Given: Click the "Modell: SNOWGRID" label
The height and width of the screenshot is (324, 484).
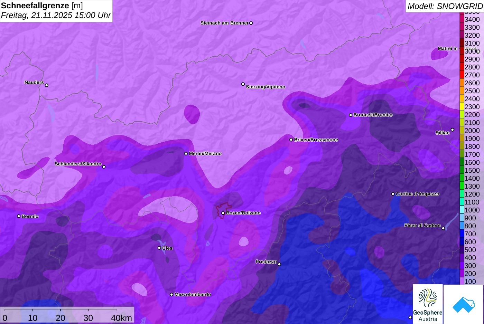Looking at the screenshot, I should (445, 6).
